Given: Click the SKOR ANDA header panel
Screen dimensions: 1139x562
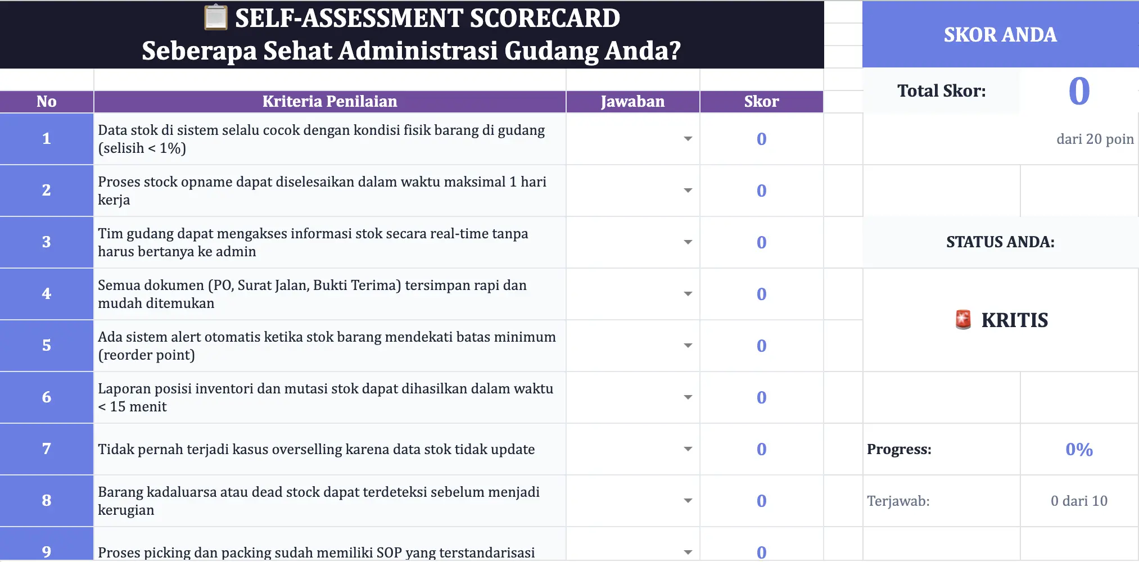Looking at the screenshot, I should tap(1000, 35).
